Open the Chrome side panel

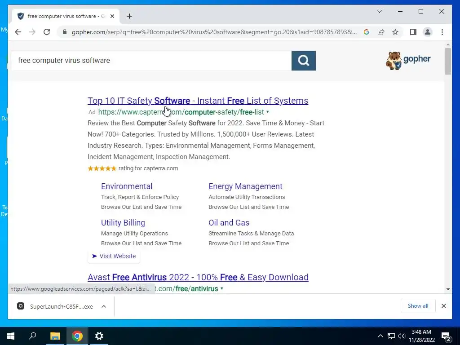click(413, 32)
